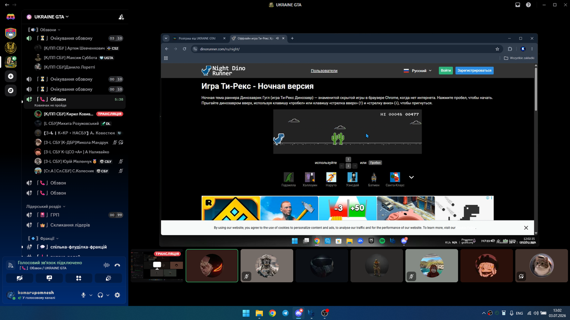Screen dimensions: 570x320
Task: Start sharing your screen
Action: 49,278
